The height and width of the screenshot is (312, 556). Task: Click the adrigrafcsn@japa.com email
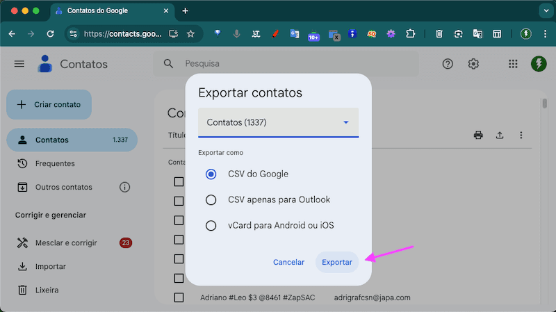click(372, 298)
